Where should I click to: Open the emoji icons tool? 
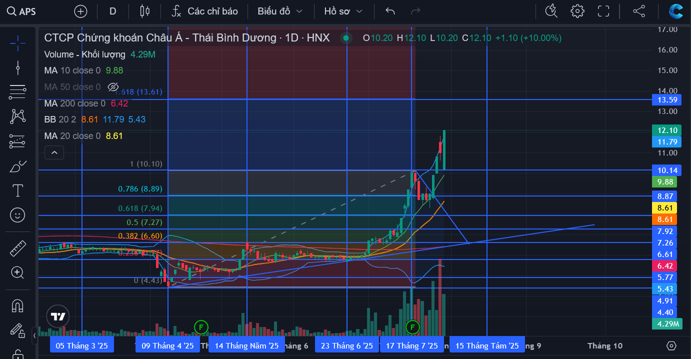click(17, 215)
